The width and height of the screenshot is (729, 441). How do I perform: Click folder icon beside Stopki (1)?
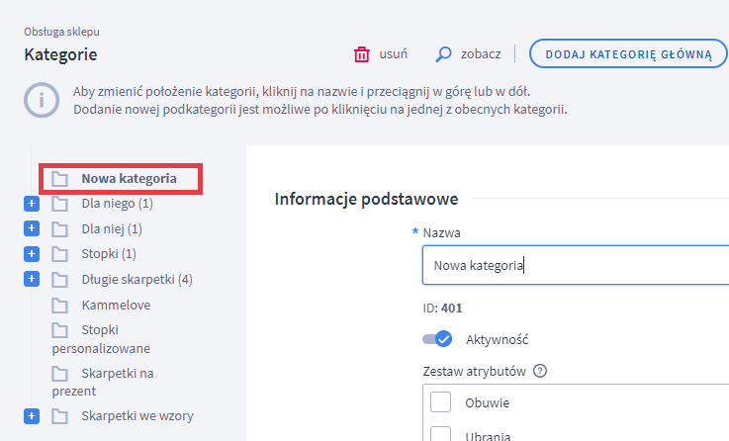59,254
